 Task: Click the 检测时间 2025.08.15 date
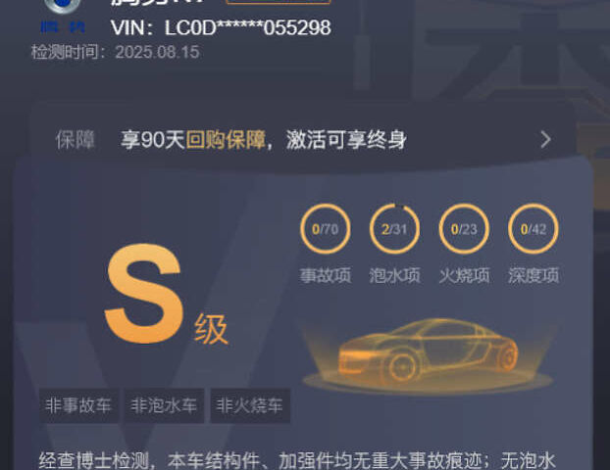[116, 52]
